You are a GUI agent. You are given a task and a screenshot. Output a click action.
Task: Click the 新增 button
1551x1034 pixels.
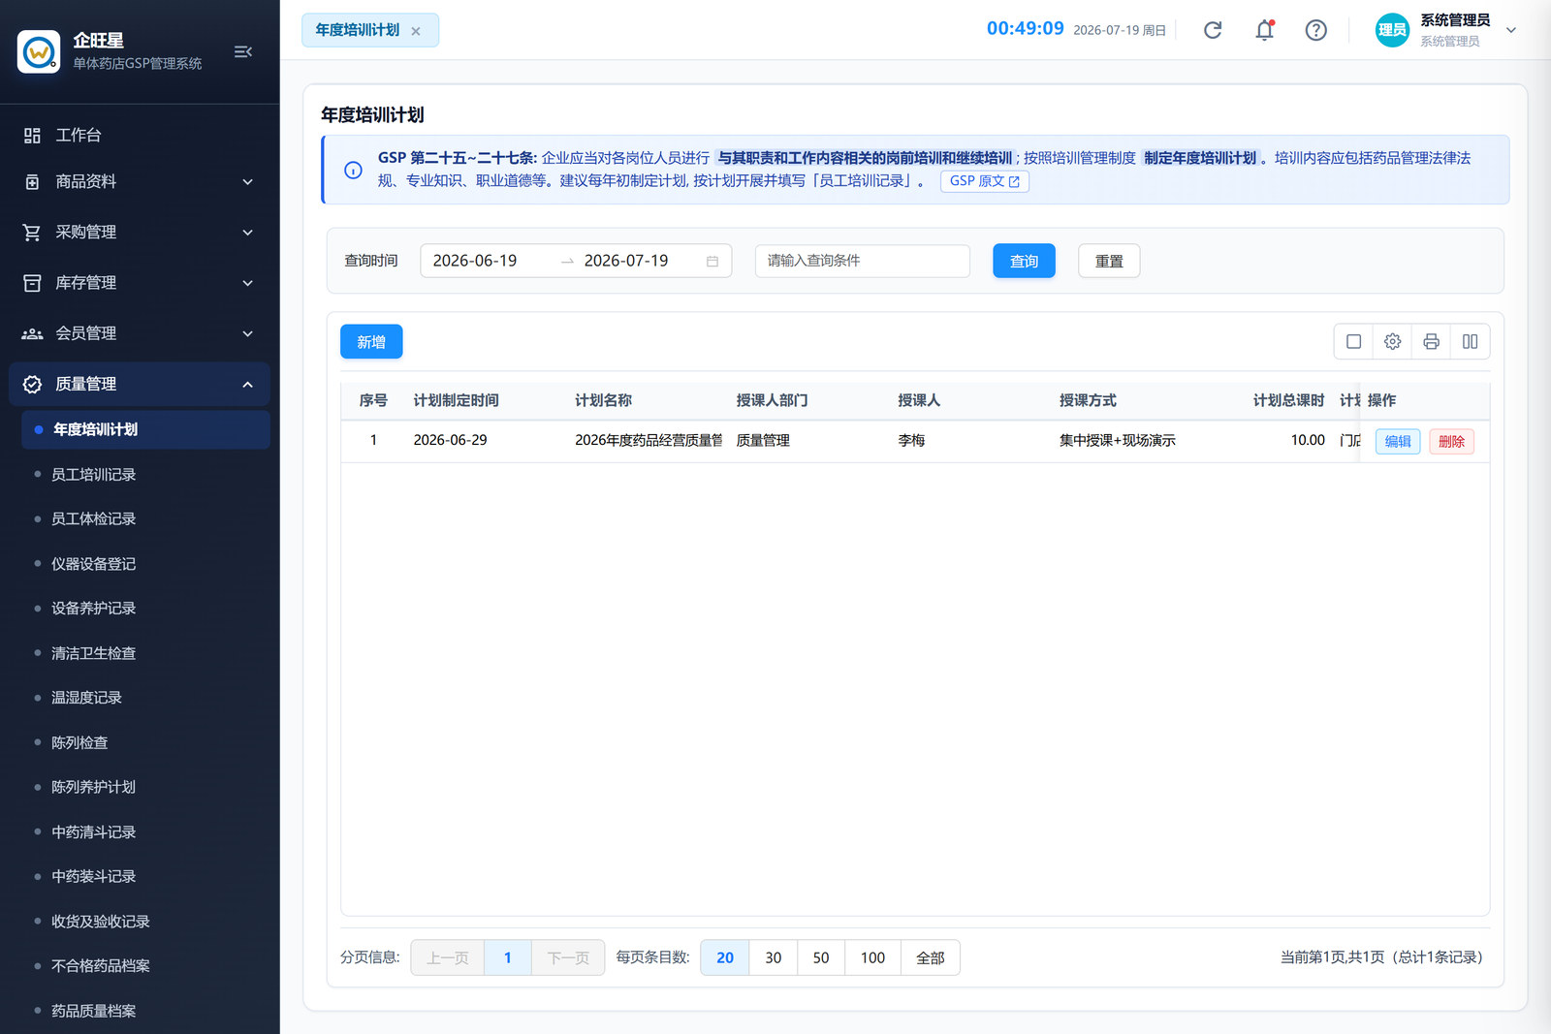(371, 341)
